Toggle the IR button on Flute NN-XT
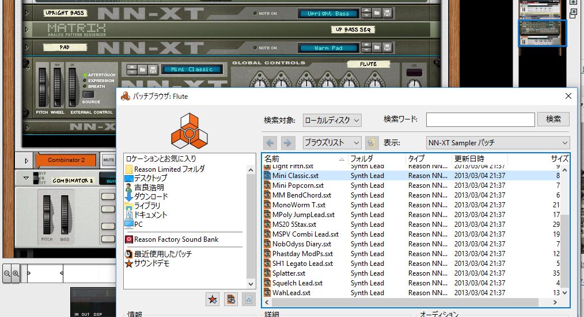The image size is (584, 317). tap(414, 72)
